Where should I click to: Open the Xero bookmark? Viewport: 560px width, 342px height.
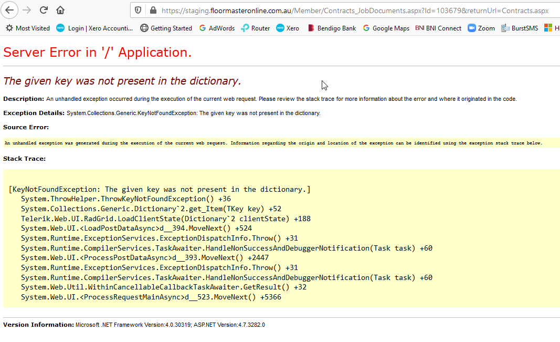[x=288, y=28]
